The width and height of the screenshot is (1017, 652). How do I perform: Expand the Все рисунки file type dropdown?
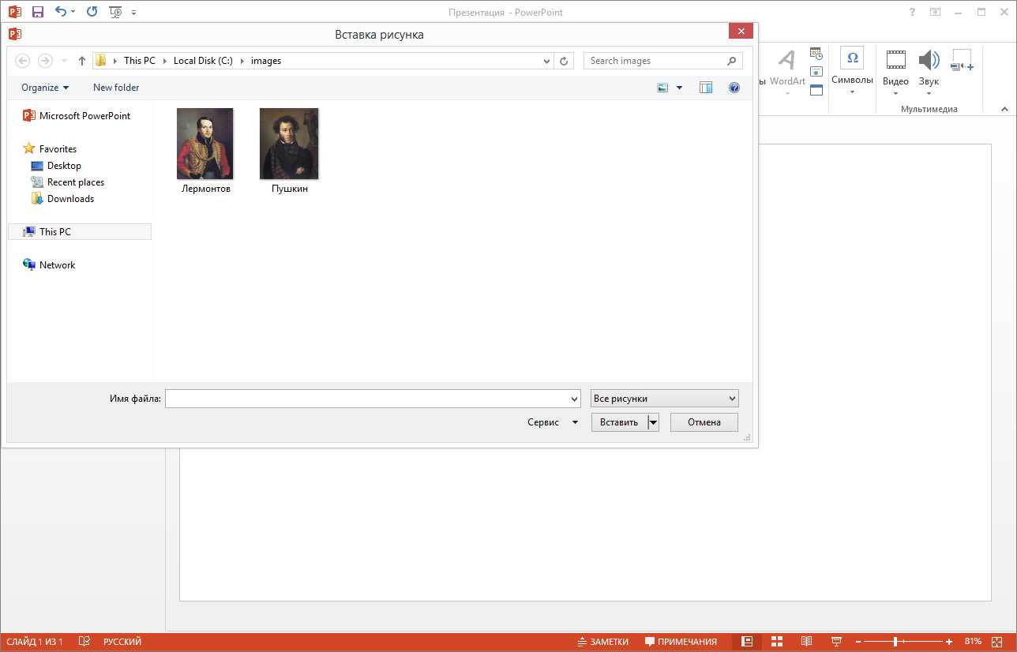pos(664,399)
